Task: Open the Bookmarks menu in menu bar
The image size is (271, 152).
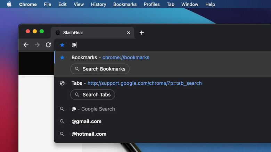Action: [x=125, y=4]
